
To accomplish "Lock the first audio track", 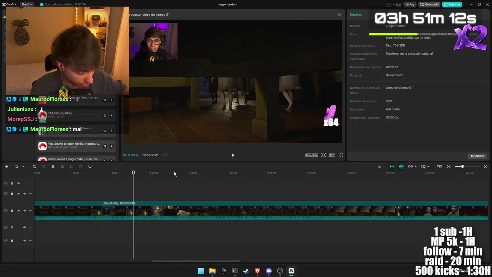I will tap(12, 227).
